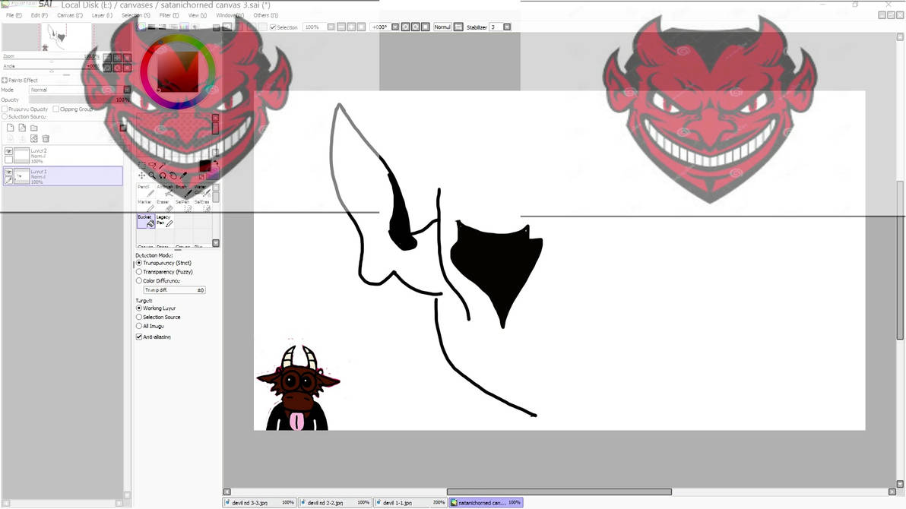Click the layer Opacity slider

point(79,100)
